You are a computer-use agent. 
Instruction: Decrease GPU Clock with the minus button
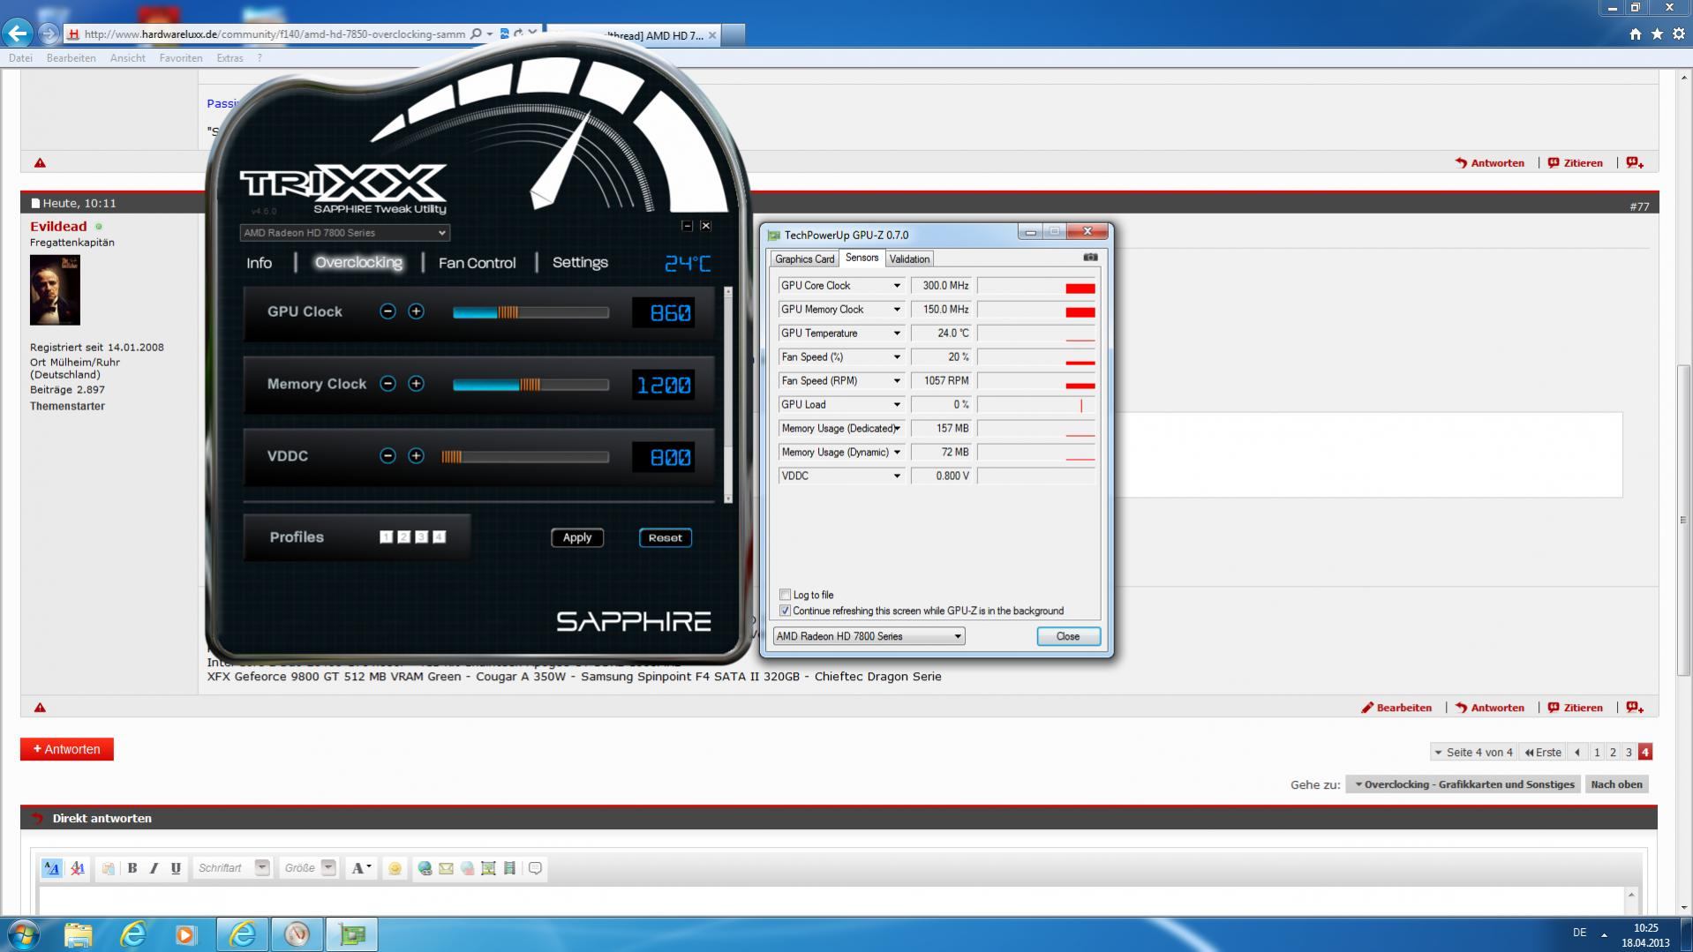[x=388, y=311]
